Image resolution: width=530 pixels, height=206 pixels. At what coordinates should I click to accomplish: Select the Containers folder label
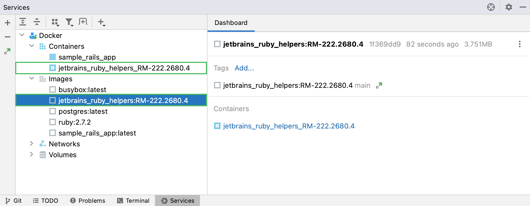pos(66,46)
